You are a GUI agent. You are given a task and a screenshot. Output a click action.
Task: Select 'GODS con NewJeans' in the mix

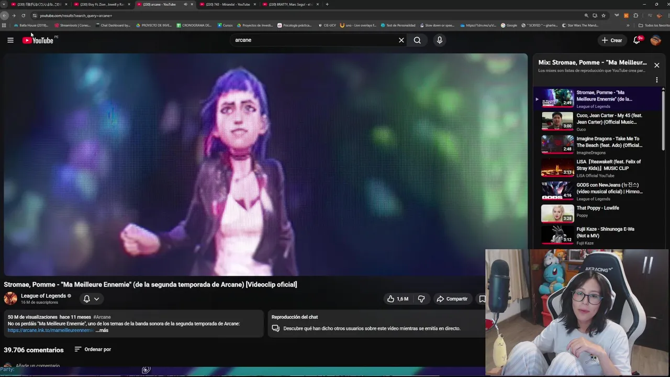click(598, 190)
